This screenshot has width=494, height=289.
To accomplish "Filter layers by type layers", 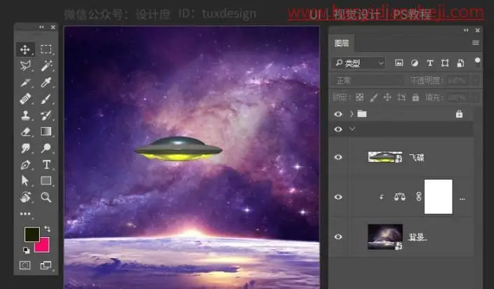I will tap(430, 63).
